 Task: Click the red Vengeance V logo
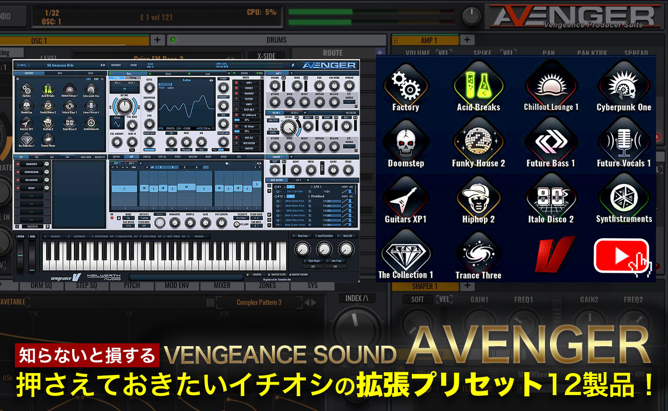tap(555, 254)
